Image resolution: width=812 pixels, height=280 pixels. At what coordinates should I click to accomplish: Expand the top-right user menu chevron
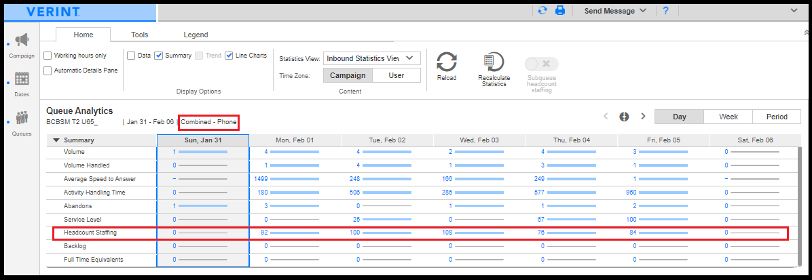tap(794, 11)
